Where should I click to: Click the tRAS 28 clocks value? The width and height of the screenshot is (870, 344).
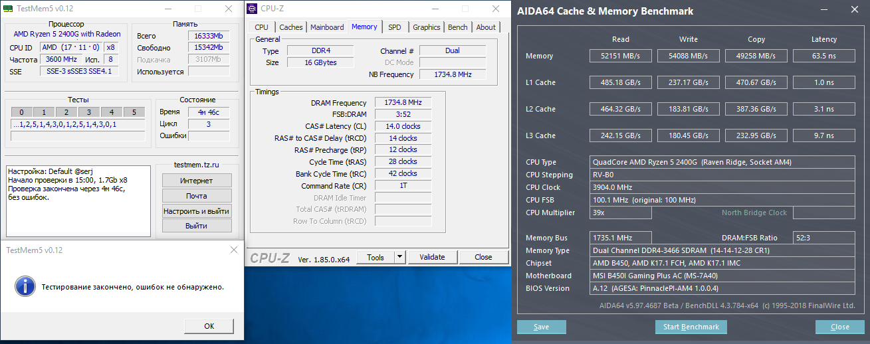click(x=403, y=161)
